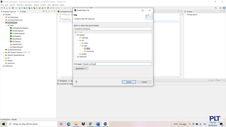Click yellow Go Into arrow in dialog

(x=81, y=33)
